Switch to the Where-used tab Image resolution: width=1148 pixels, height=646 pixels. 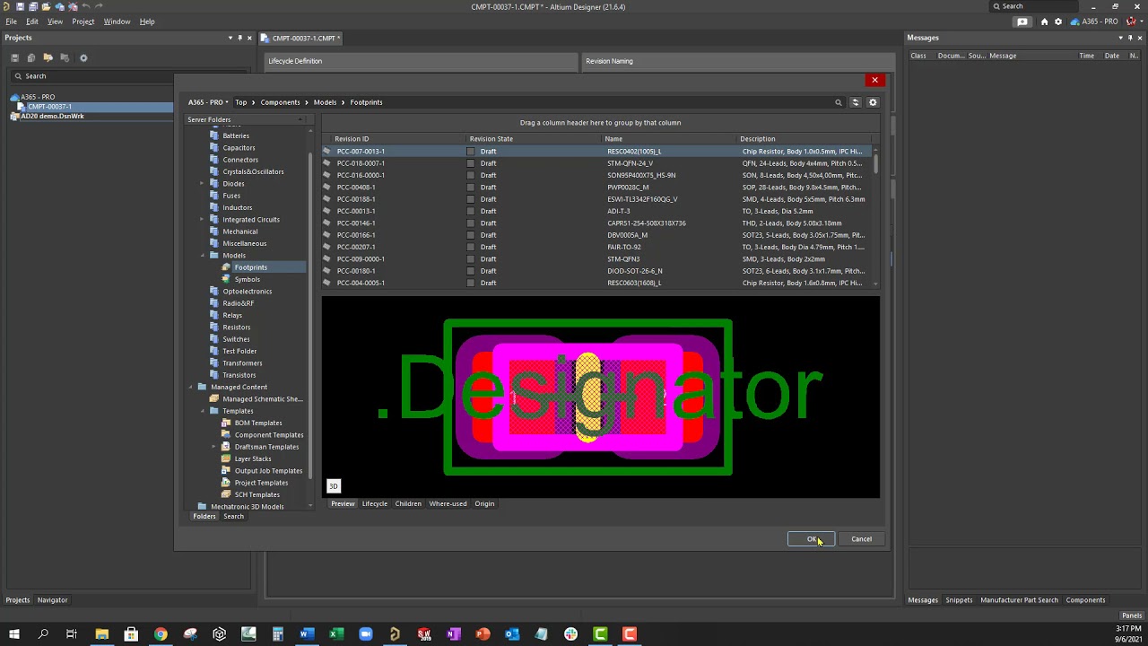[448, 503]
